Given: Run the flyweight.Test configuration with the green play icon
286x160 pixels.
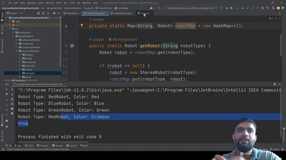Looking at the screenshot, I should tap(222, 8).
